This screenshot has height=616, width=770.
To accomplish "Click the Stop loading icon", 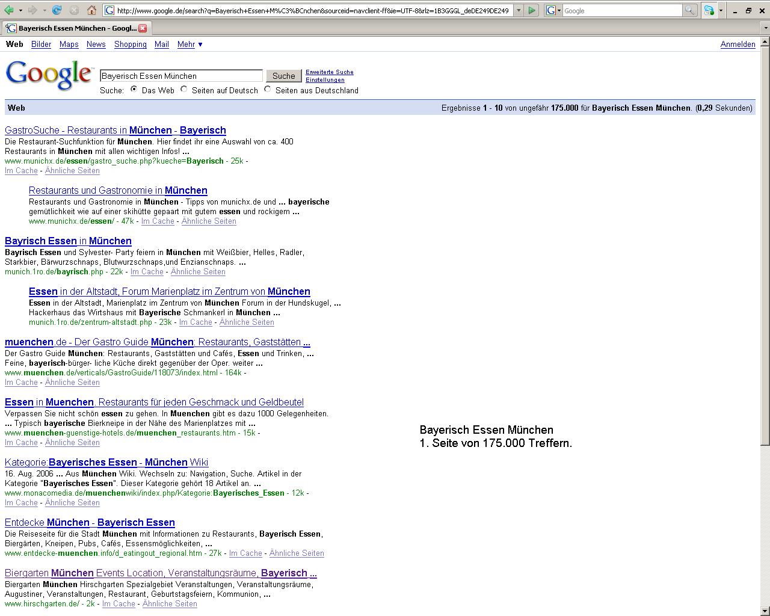I will [75, 10].
